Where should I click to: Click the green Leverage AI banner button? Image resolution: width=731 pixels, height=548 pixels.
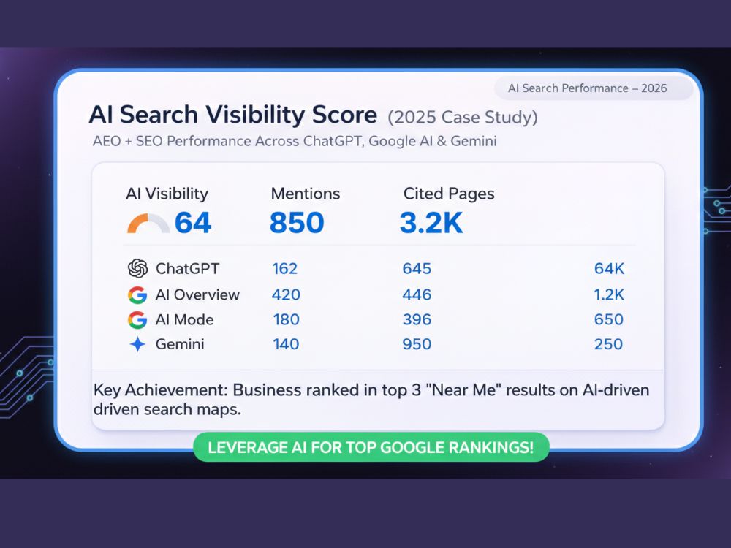371,447
